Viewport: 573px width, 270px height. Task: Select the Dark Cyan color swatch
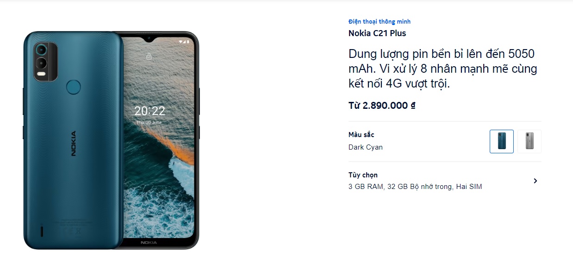pos(502,141)
